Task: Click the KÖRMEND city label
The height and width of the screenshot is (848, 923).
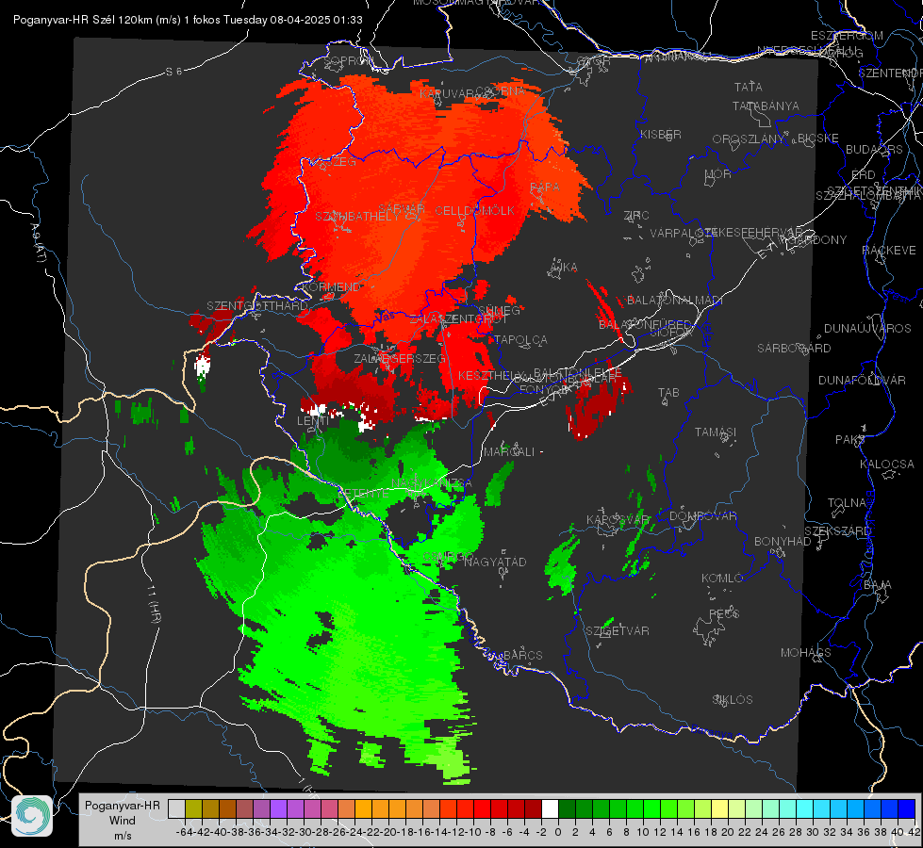Action: [330, 287]
